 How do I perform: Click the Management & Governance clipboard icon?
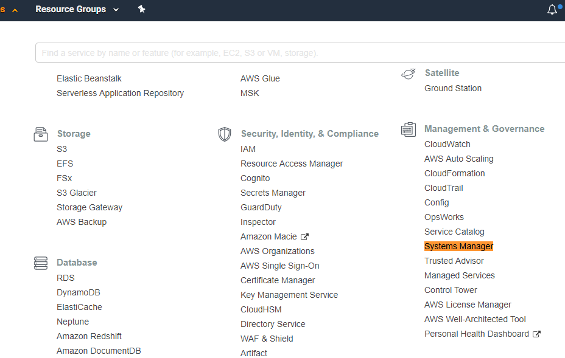tap(409, 129)
